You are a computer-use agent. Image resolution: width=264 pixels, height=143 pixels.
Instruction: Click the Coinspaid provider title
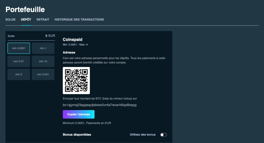click(72, 39)
